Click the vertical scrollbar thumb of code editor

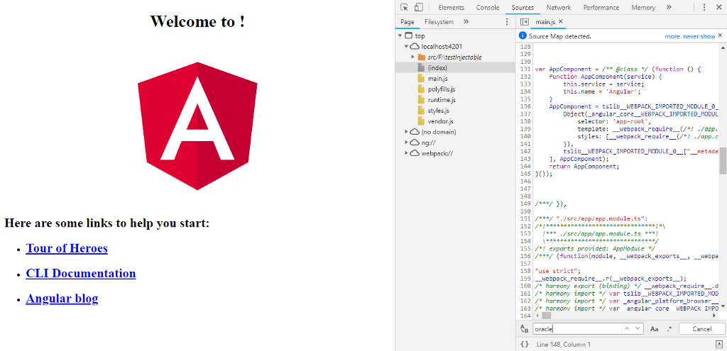pos(723,162)
